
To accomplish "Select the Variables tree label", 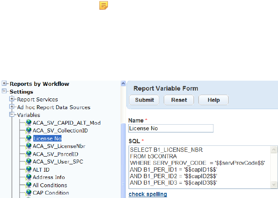I will 29,115.
